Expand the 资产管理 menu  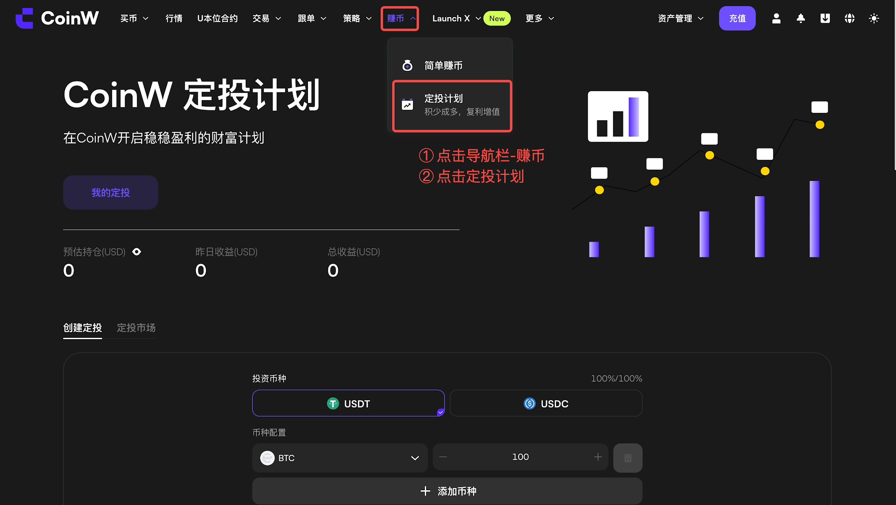[x=681, y=18]
